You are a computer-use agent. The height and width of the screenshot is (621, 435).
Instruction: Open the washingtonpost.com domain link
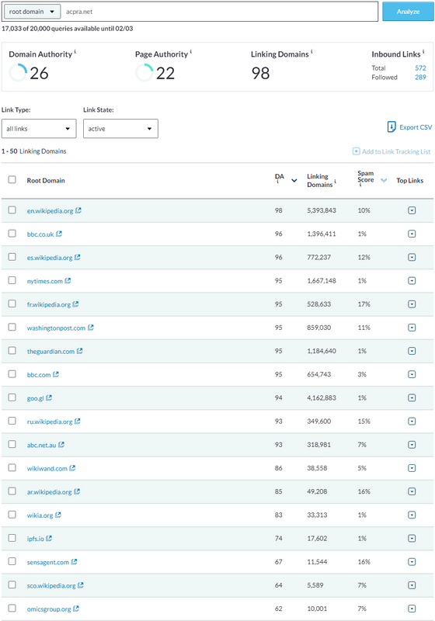(x=56, y=328)
